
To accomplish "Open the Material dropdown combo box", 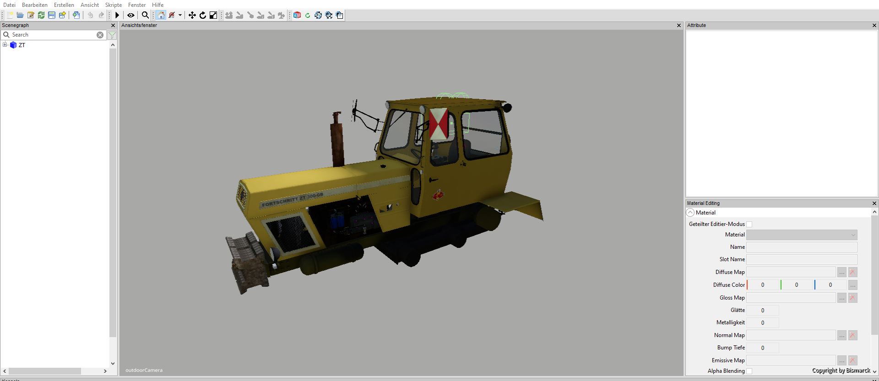I will (802, 235).
